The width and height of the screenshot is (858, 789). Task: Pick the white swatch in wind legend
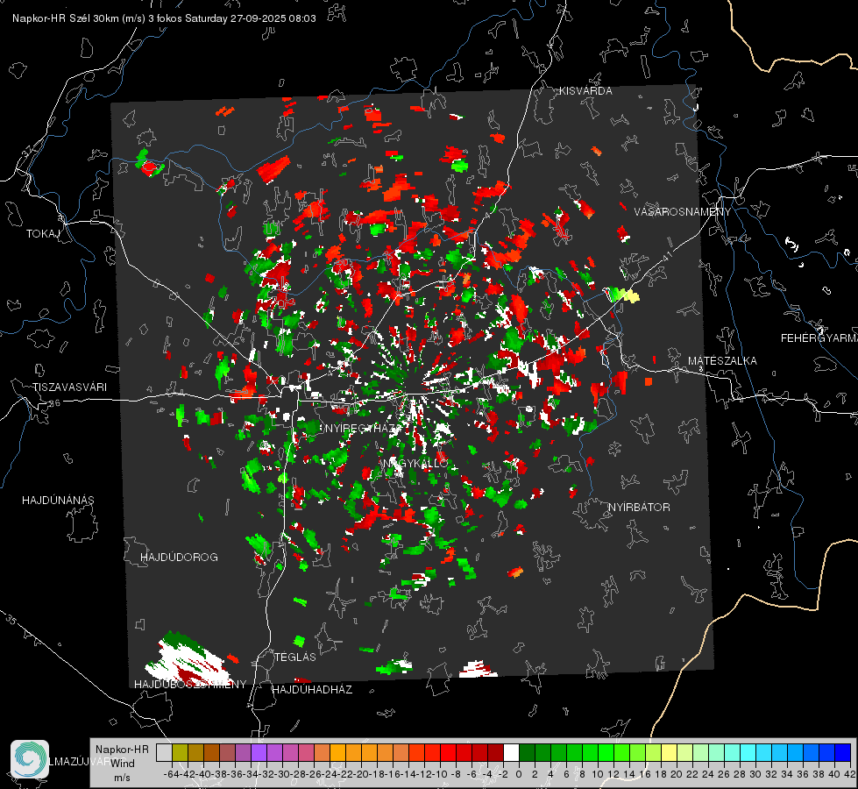(x=511, y=752)
